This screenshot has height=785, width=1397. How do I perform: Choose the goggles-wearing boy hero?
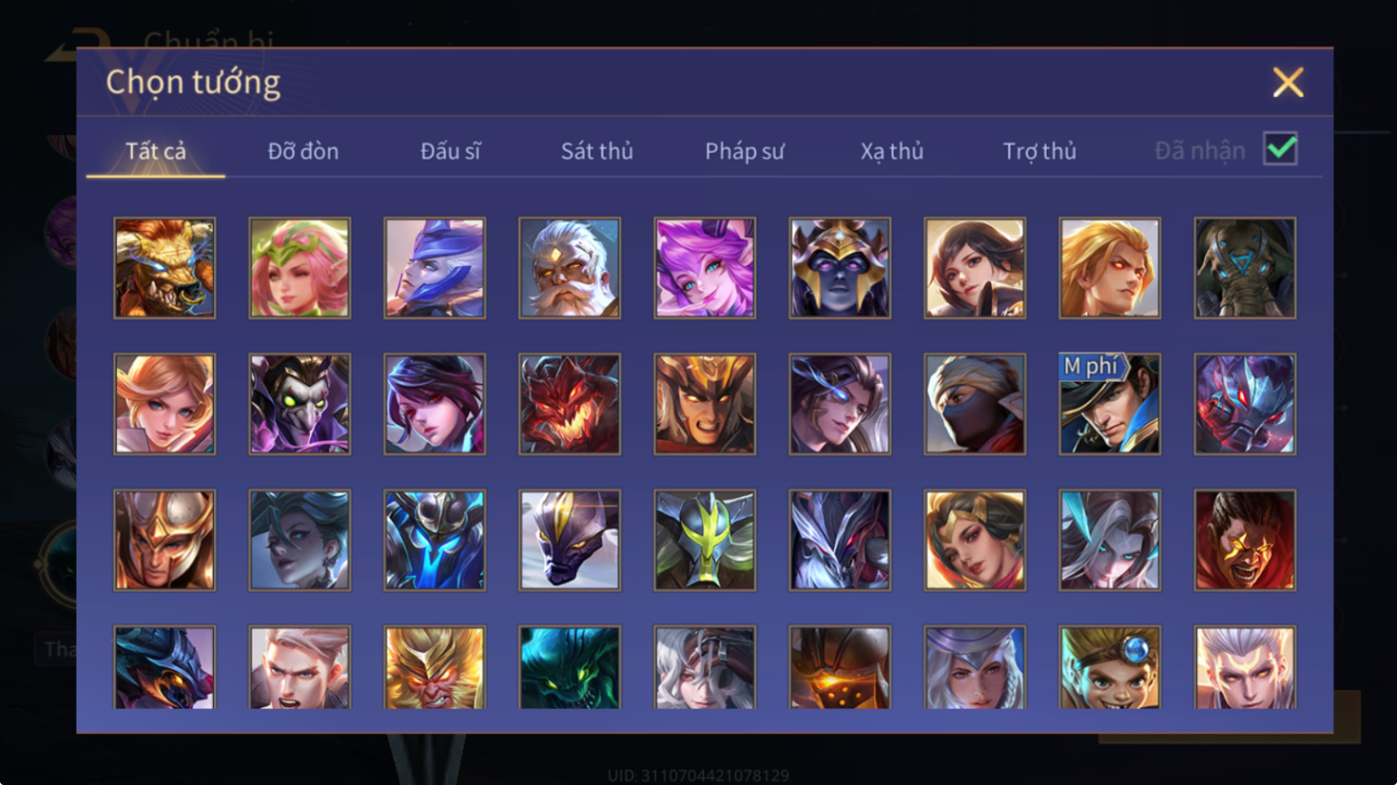pos(1110,667)
